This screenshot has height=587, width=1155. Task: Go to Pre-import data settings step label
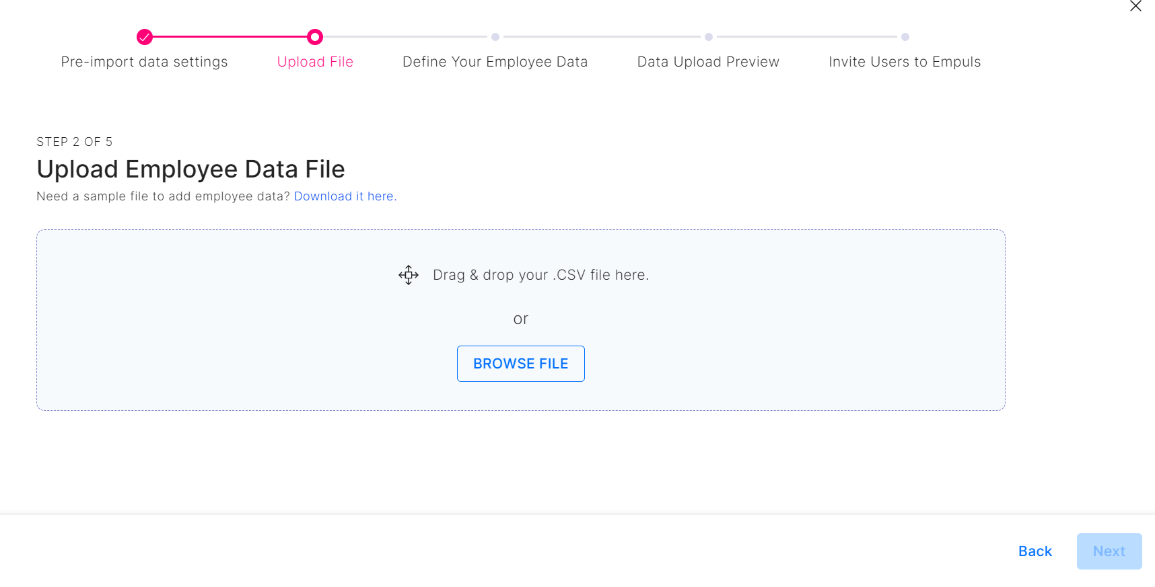click(x=144, y=62)
